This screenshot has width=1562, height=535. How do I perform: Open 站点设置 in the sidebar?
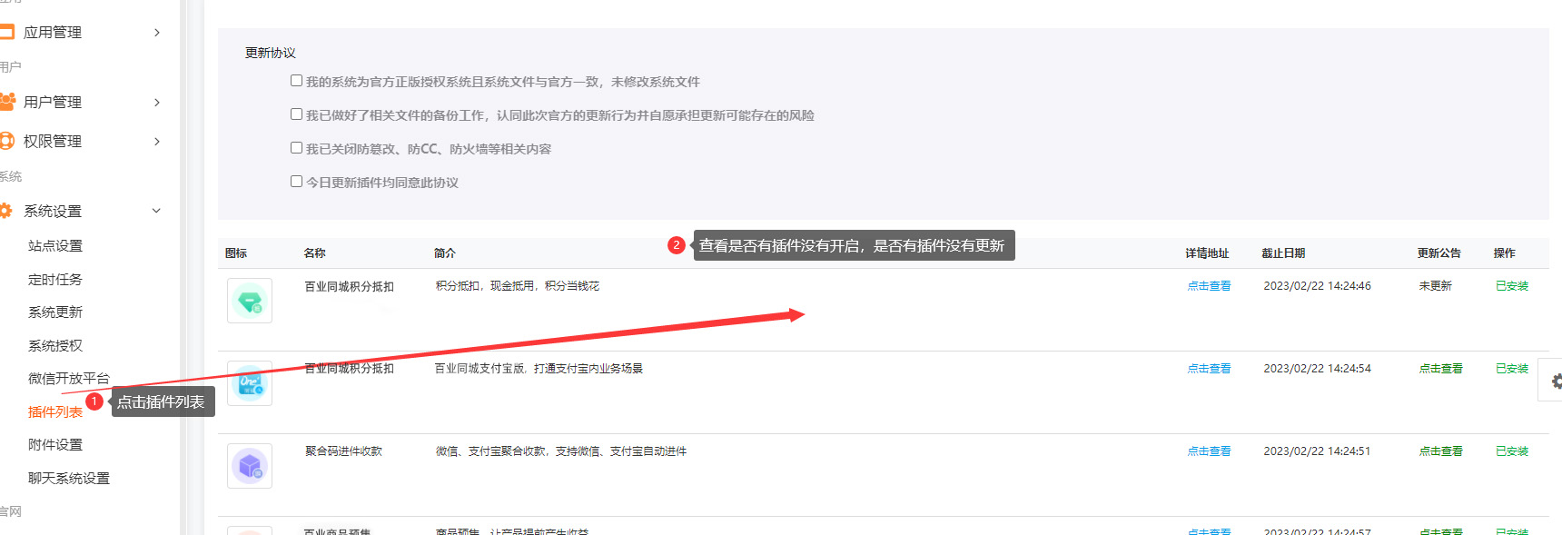(x=54, y=245)
